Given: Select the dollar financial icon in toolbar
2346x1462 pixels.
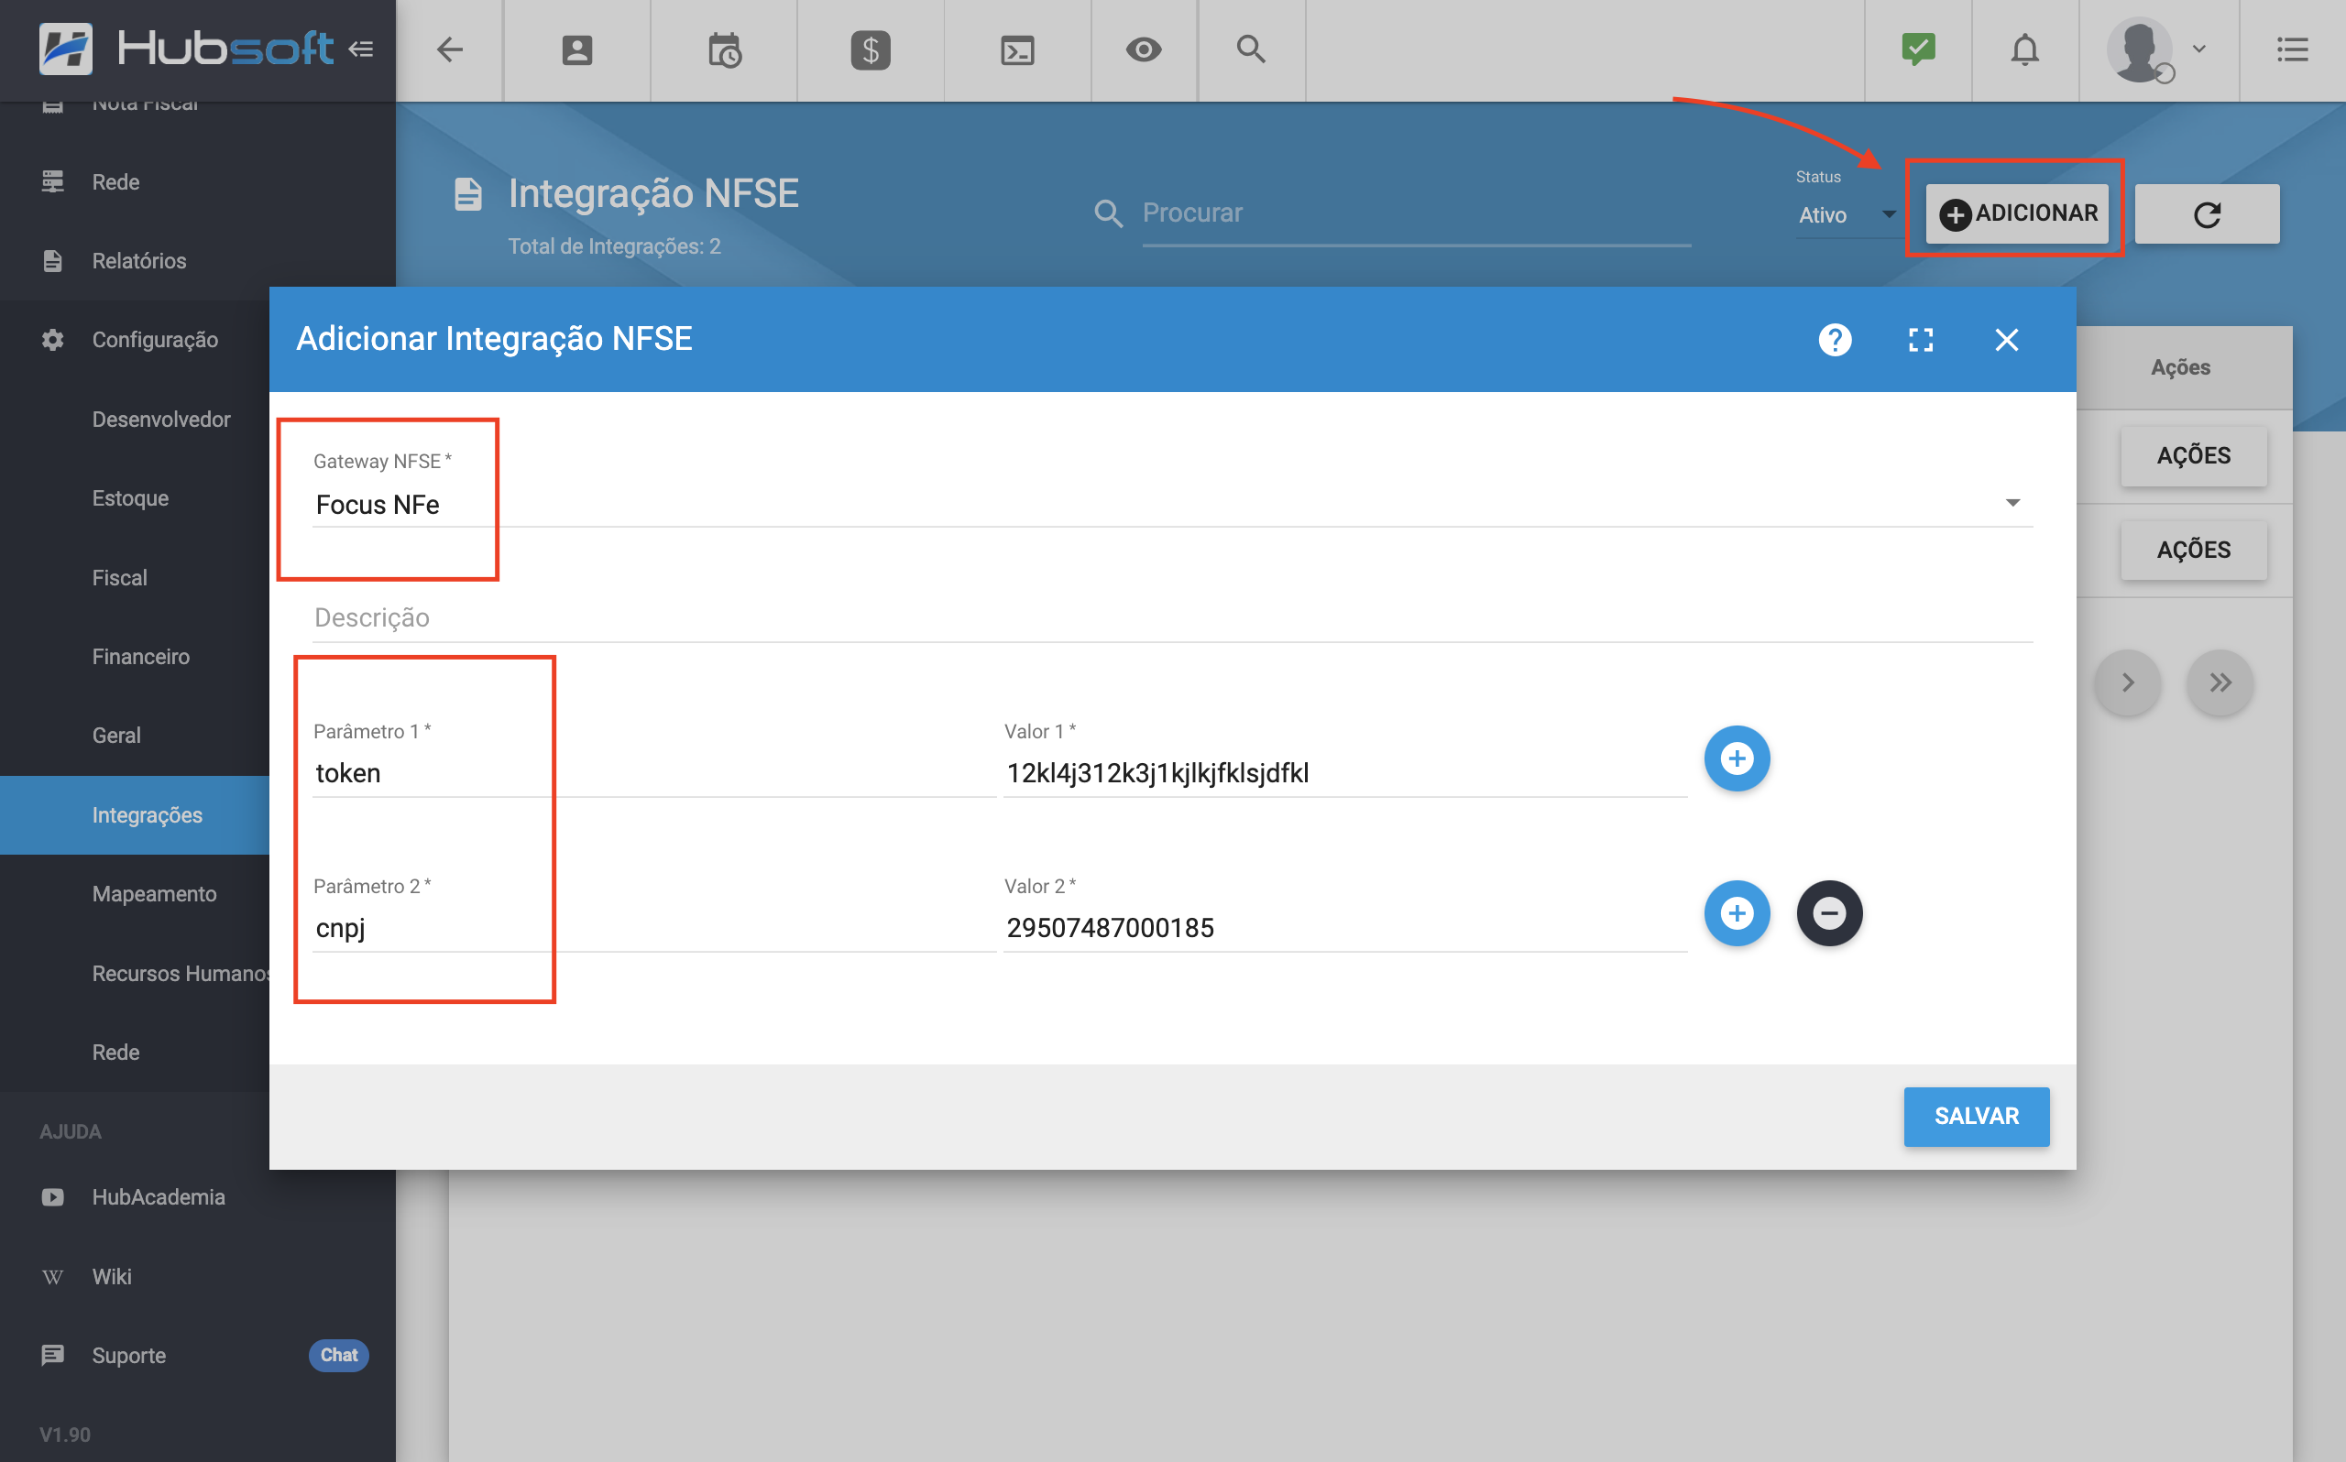Looking at the screenshot, I should [x=870, y=50].
